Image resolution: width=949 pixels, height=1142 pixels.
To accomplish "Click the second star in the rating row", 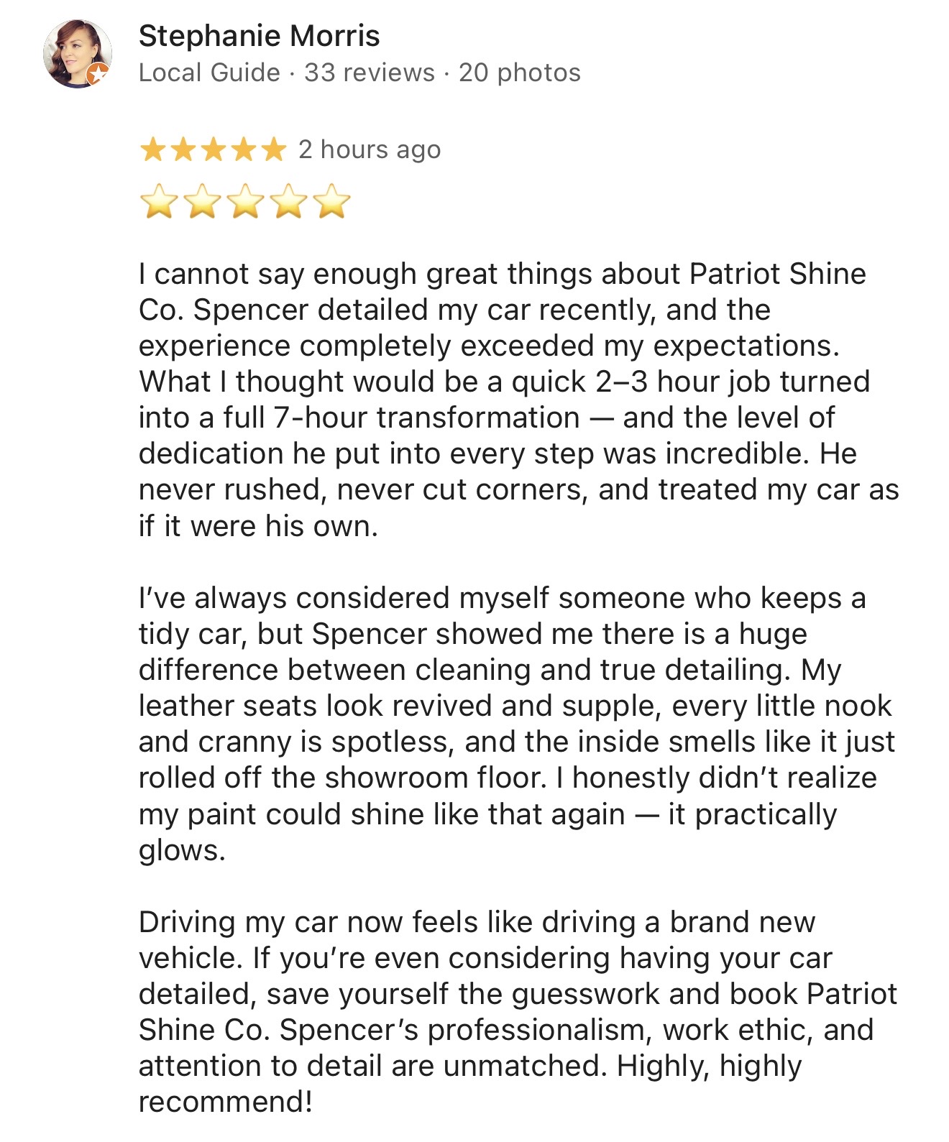I will click(x=183, y=150).
